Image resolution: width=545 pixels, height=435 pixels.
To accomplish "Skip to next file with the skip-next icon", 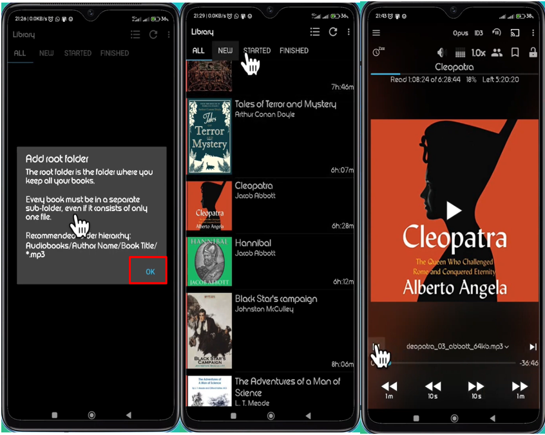I will (x=533, y=347).
